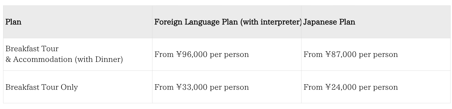The width and height of the screenshot is (452, 109).
Task: Click the word "Only" in the last row
Action: coord(69,87)
